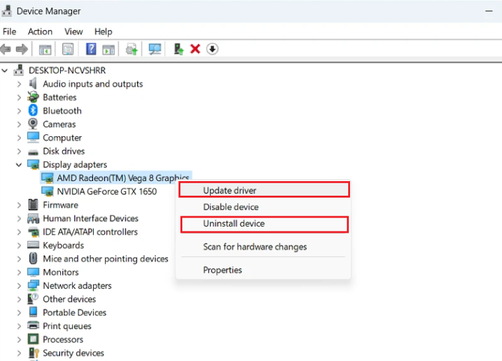Select the NVIDIA GeForce GTX 1650 device
Image resolution: width=502 pixels, height=361 pixels.
[x=106, y=191]
